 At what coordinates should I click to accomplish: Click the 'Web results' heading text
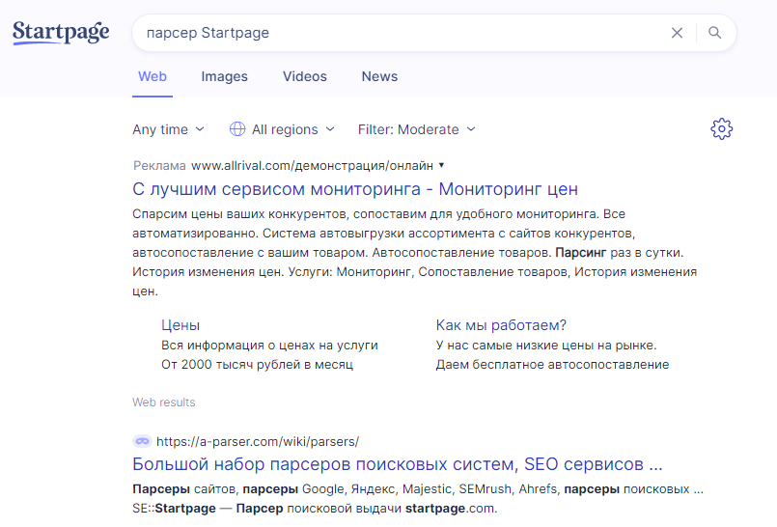163,402
